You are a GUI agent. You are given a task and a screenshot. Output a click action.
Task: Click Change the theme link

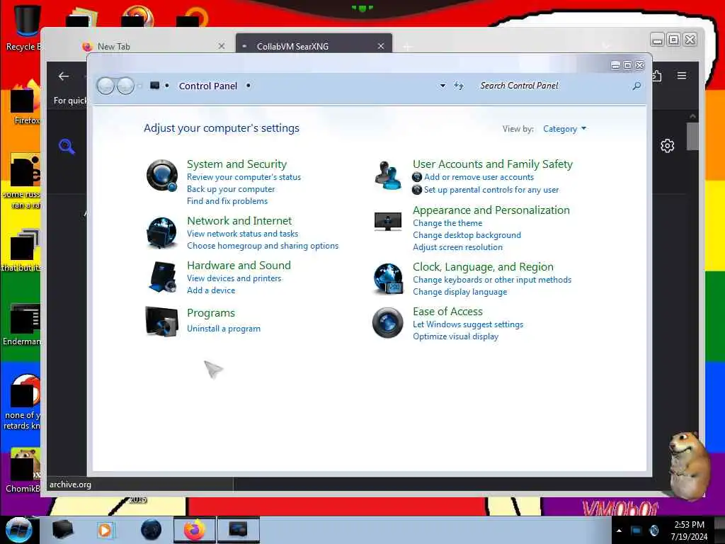coord(447,223)
